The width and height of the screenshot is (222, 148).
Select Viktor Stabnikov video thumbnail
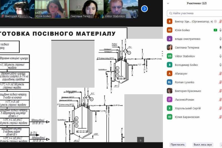[121, 9]
